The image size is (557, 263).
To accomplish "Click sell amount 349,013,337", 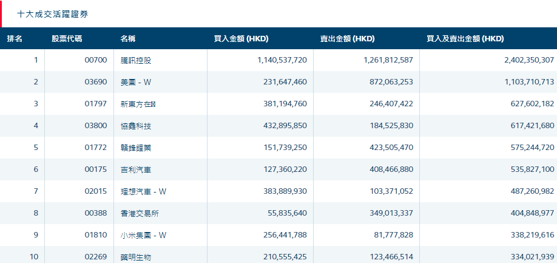I will click(x=391, y=213).
